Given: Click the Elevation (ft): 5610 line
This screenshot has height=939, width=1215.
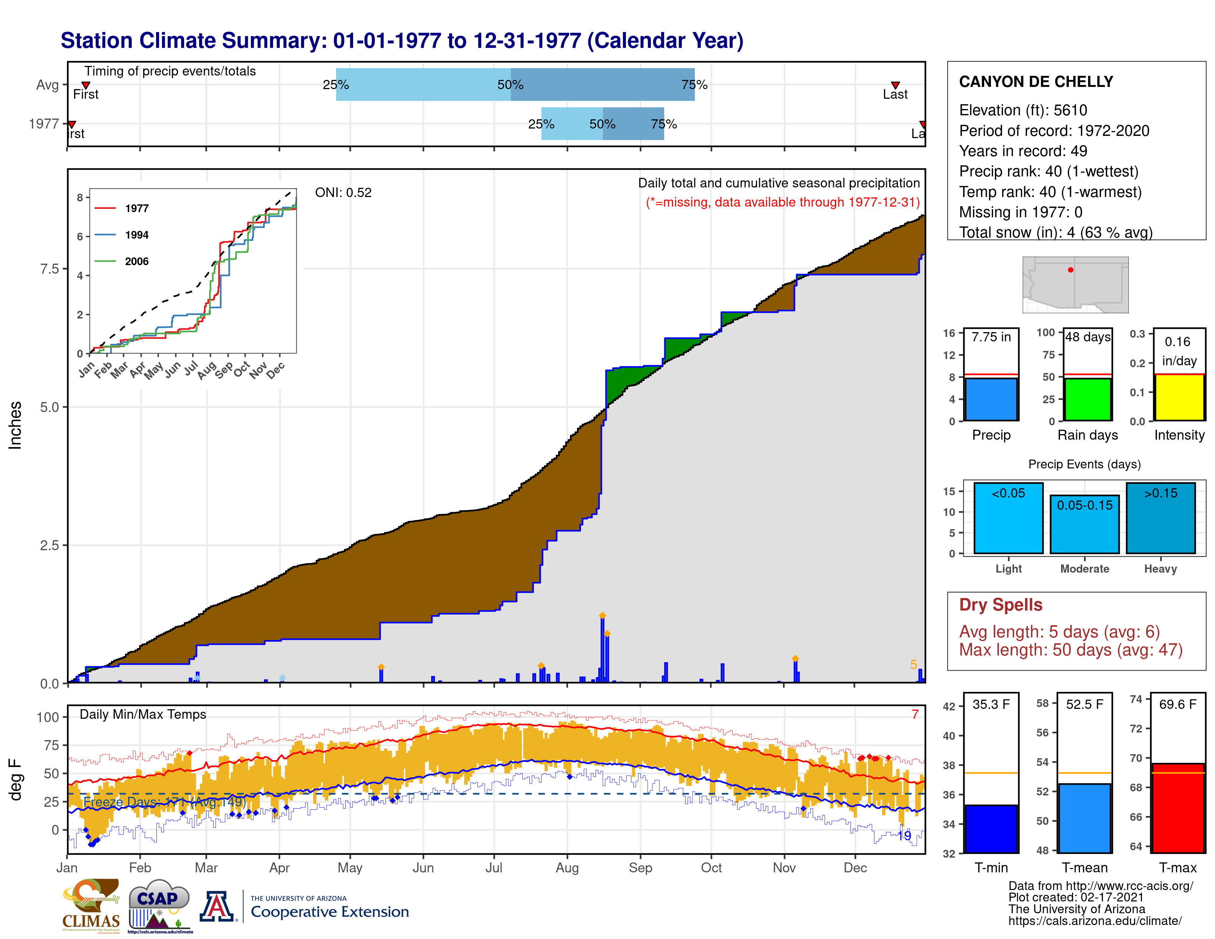Looking at the screenshot, I should (x=1023, y=110).
